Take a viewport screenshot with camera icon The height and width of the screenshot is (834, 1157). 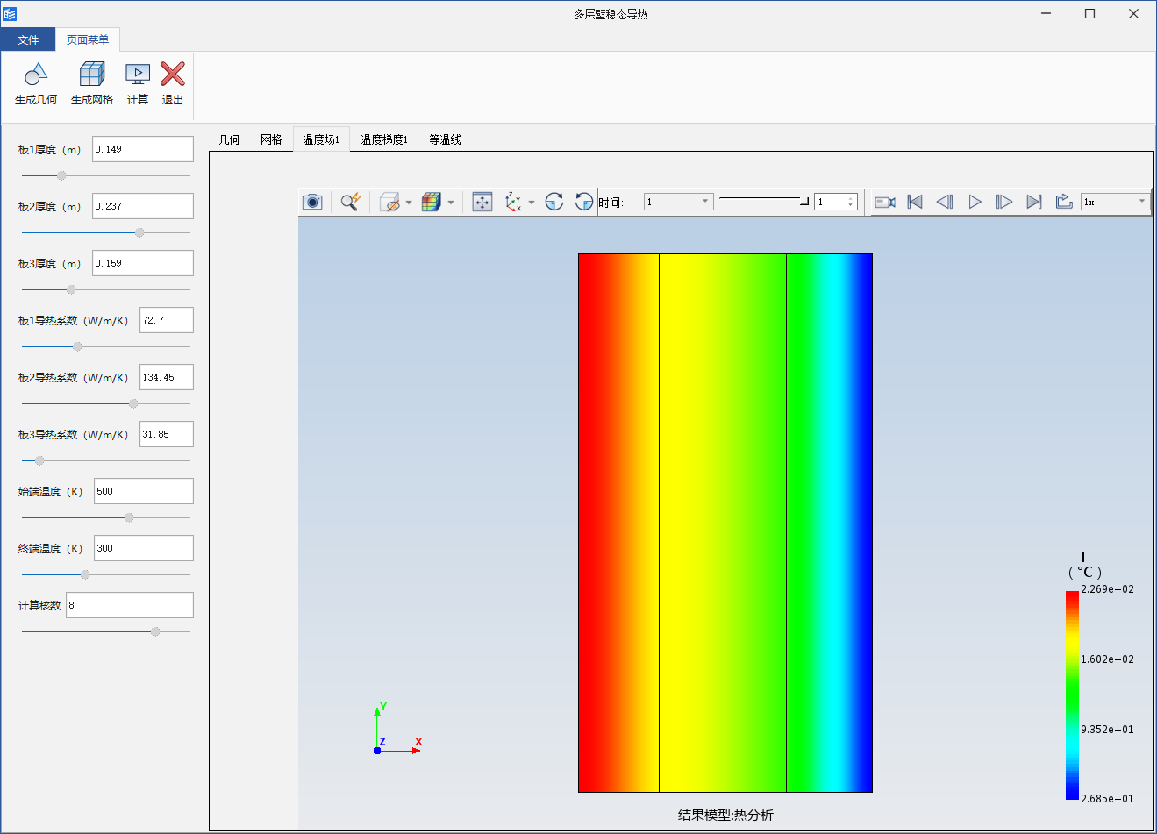click(312, 202)
